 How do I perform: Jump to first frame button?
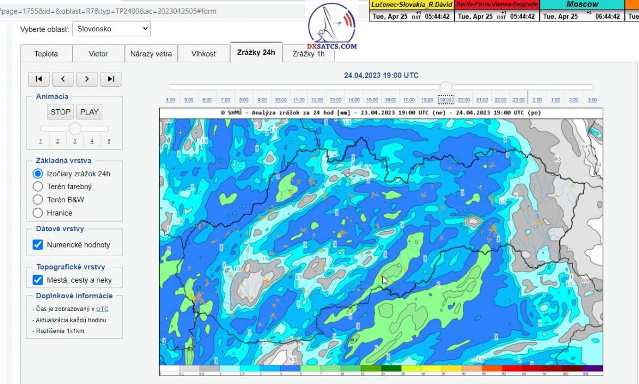[39, 79]
